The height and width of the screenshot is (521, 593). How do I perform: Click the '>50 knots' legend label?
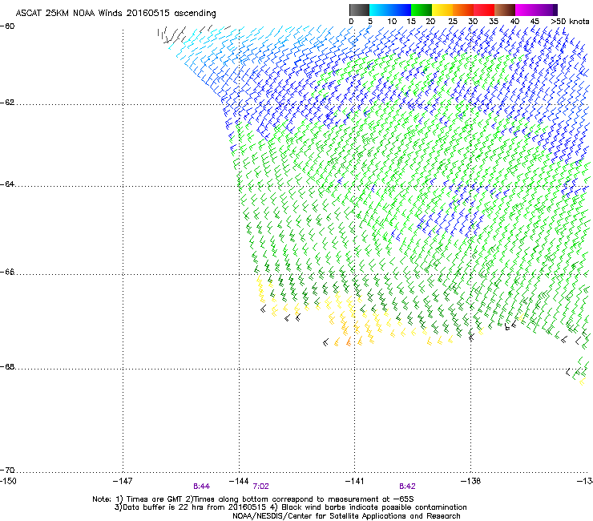point(570,22)
